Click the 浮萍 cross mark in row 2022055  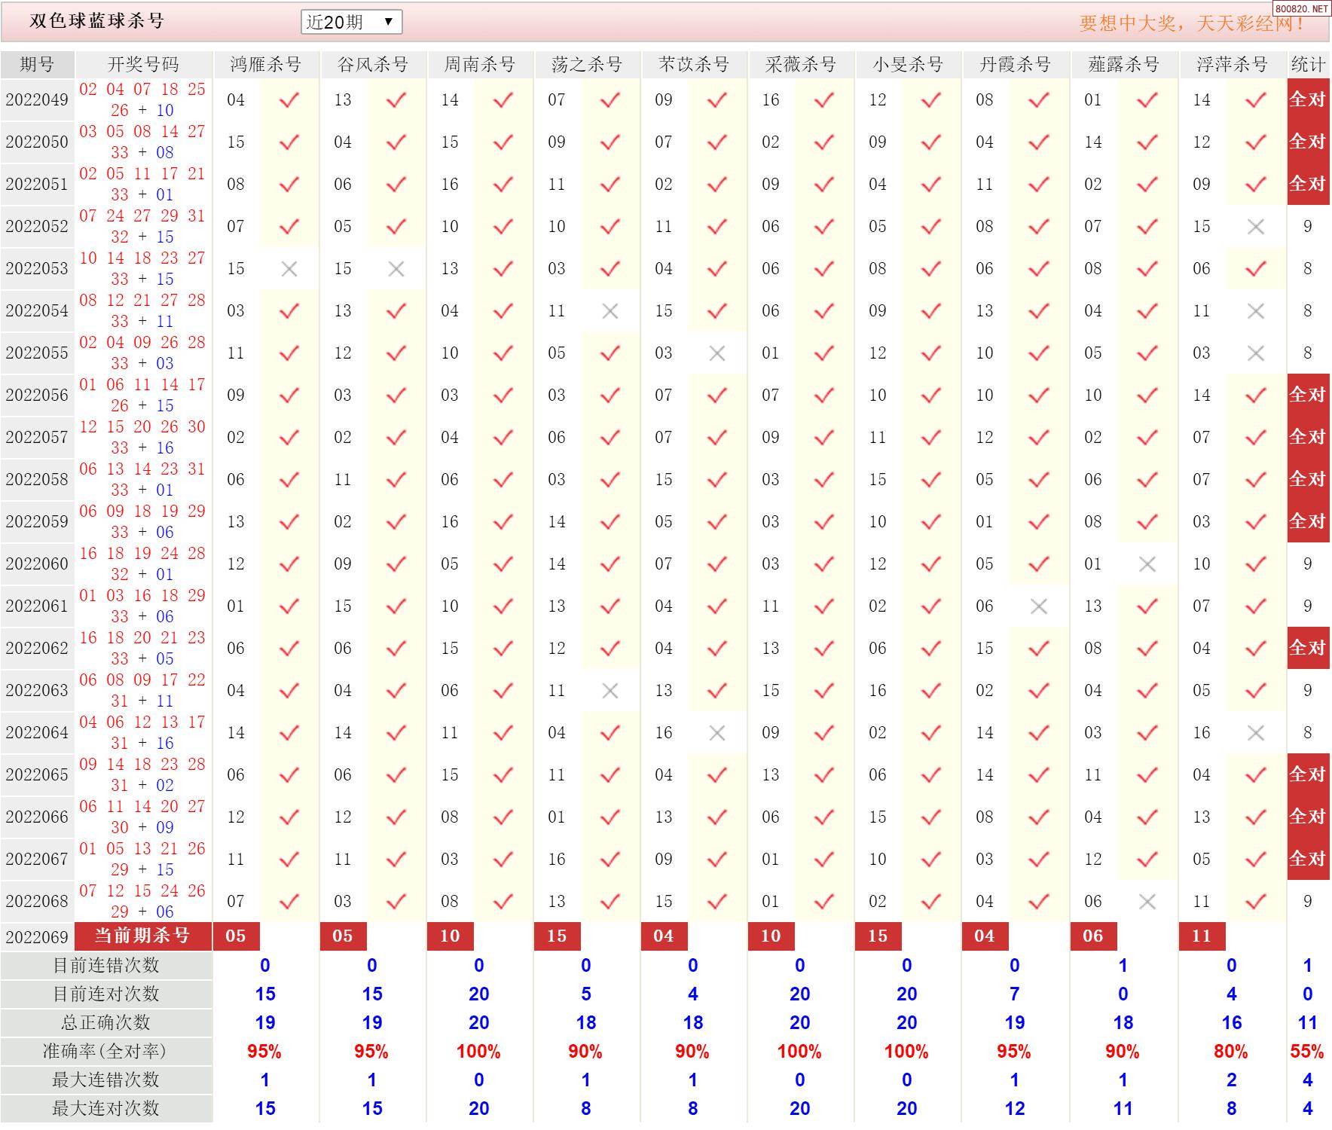tap(1256, 353)
